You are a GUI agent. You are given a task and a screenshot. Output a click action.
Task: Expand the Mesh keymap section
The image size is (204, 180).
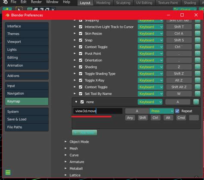tap(65, 148)
